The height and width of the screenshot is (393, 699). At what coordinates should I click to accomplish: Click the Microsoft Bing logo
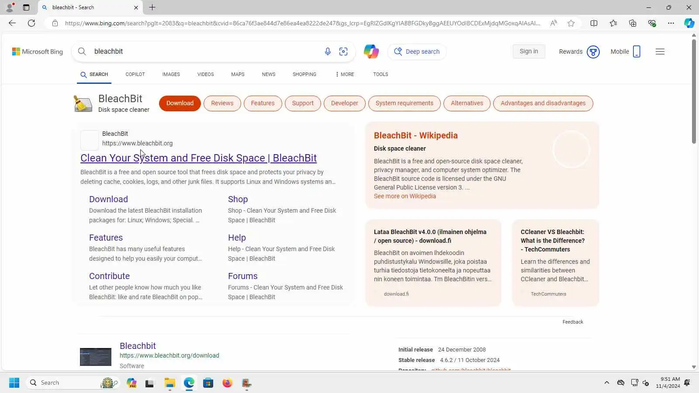coord(38,52)
